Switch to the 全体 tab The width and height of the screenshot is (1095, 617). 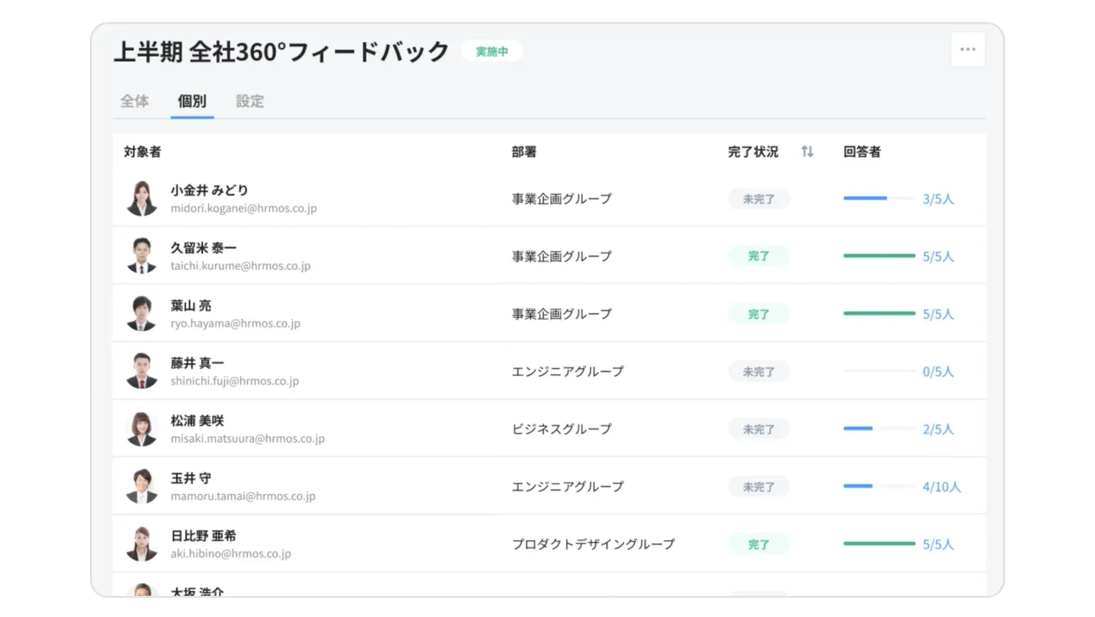click(x=134, y=101)
